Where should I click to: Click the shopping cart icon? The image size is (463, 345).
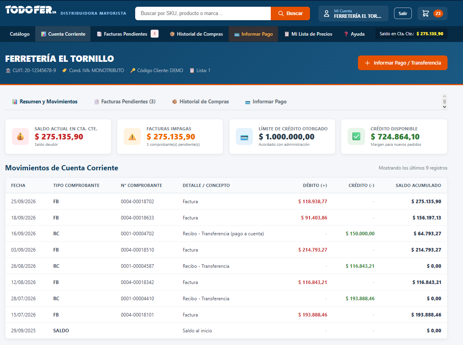tap(425, 13)
